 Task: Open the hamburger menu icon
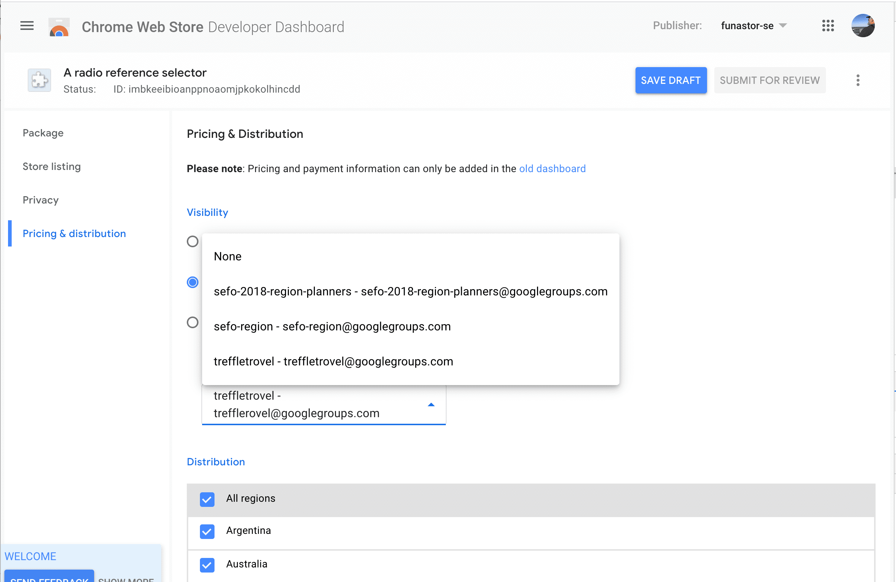tap(27, 26)
